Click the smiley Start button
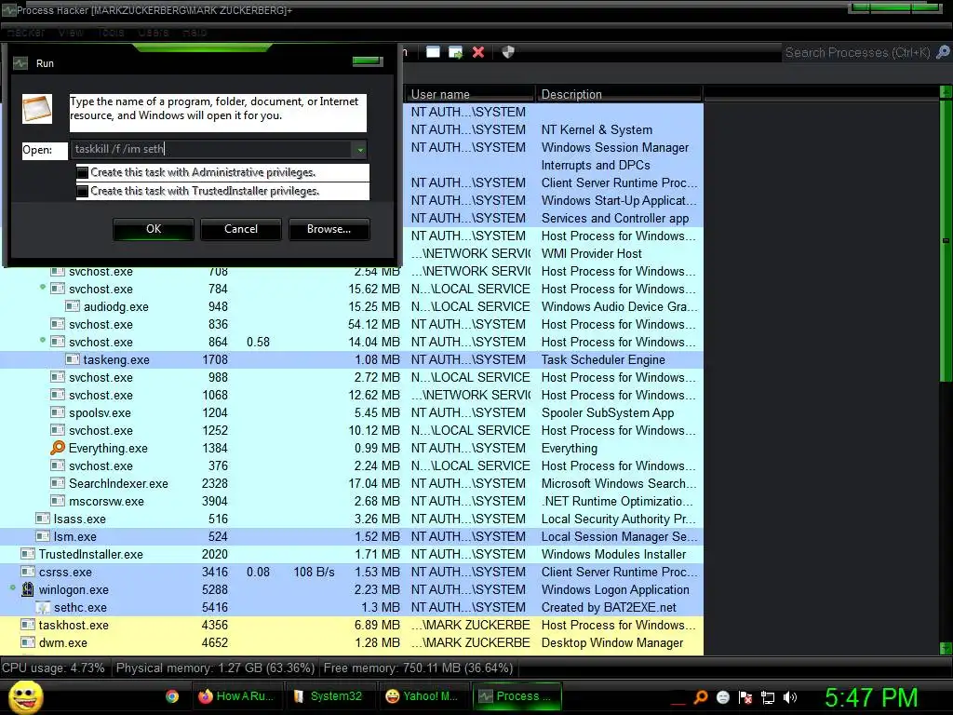This screenshot has width=953, height=715. click(26, 696)
